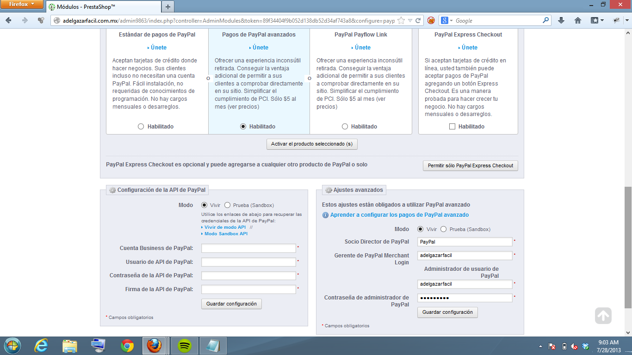Launch Google Chrome from the taskbar
This screenshot has height=355, width=632.
[x=127, y=345]
